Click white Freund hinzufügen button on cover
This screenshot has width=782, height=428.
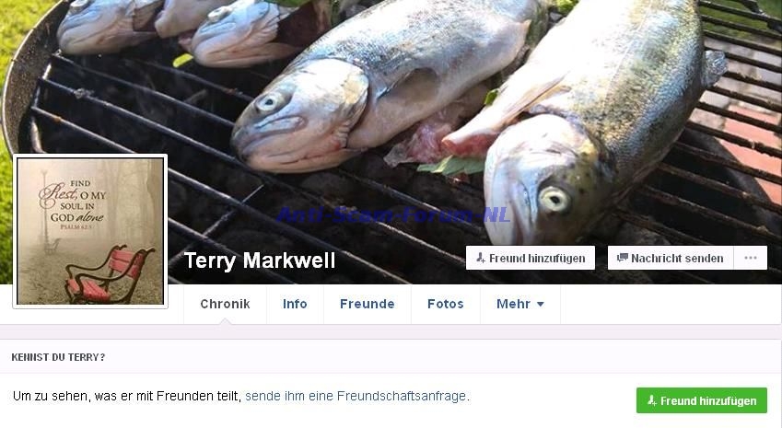531,258
